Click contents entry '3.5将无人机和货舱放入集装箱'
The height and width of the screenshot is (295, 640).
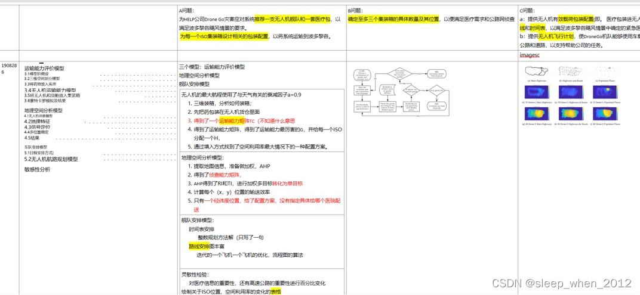click(52, 95)
